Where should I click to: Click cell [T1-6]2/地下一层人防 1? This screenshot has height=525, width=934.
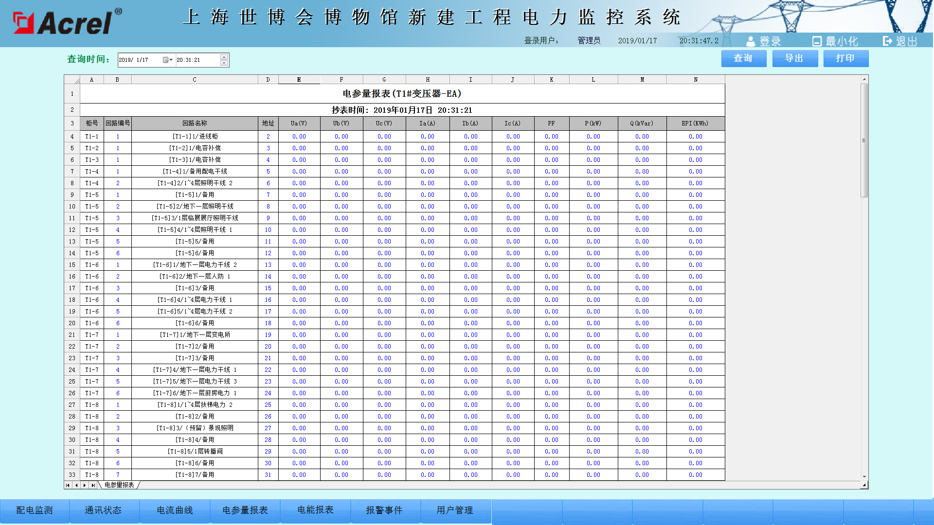pos(195,277)
